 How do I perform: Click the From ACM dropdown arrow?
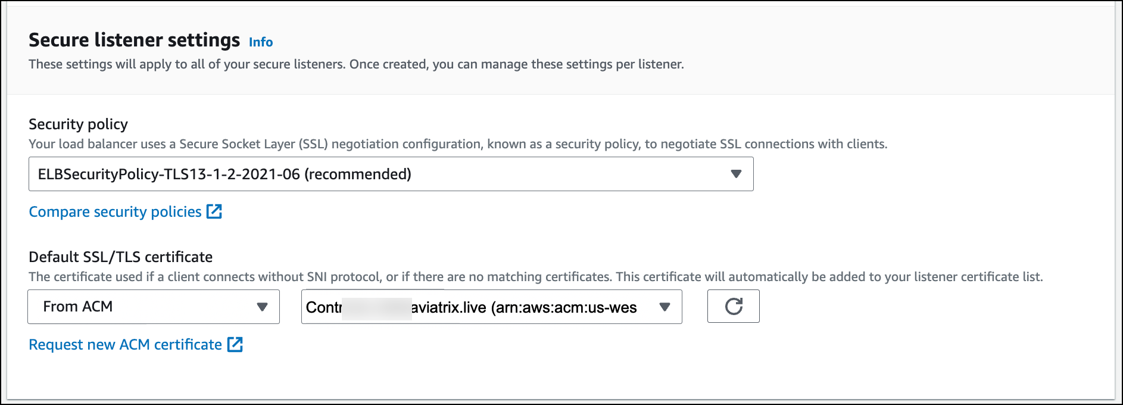pyautogui.click(x=262, y=307)
